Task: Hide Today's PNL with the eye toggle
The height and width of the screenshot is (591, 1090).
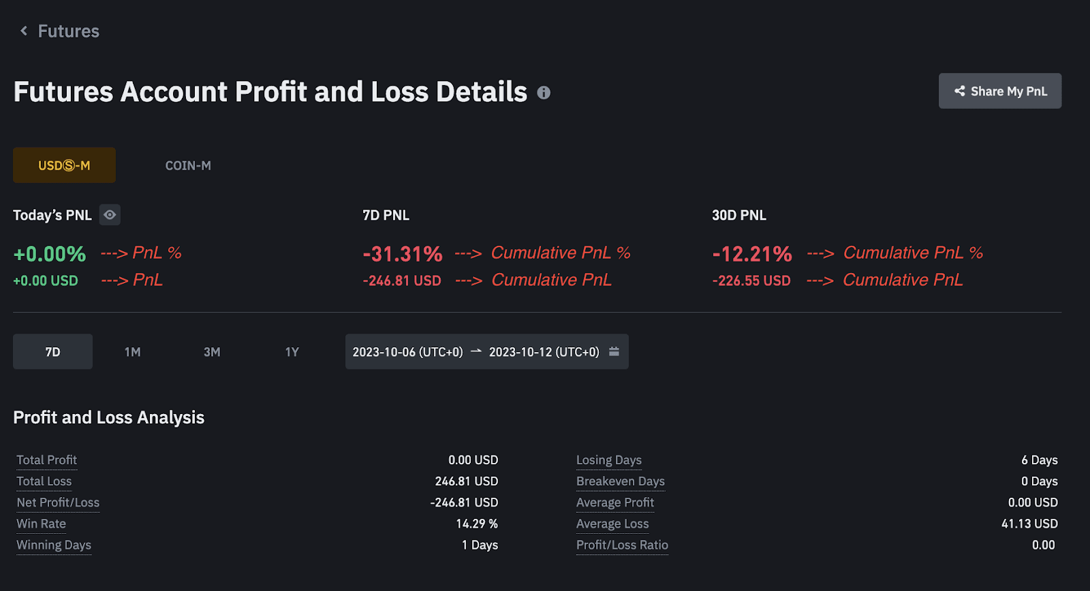Action: (109, 214)
